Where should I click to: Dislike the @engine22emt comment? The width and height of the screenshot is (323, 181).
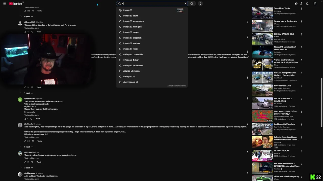point(31,119)
